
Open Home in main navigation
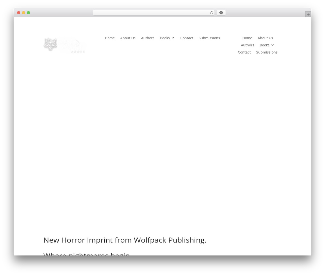(x=110, y=38)
